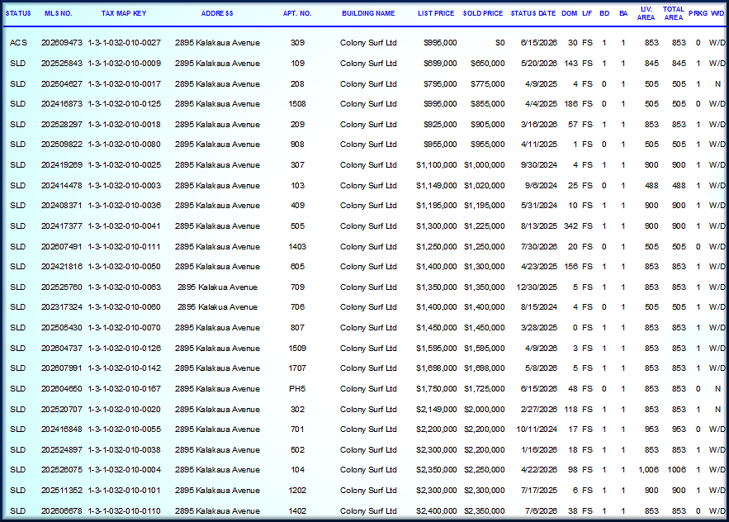
Task: Select tax map key 1-3-1-032-010-0167
Action: click(124, 388)
